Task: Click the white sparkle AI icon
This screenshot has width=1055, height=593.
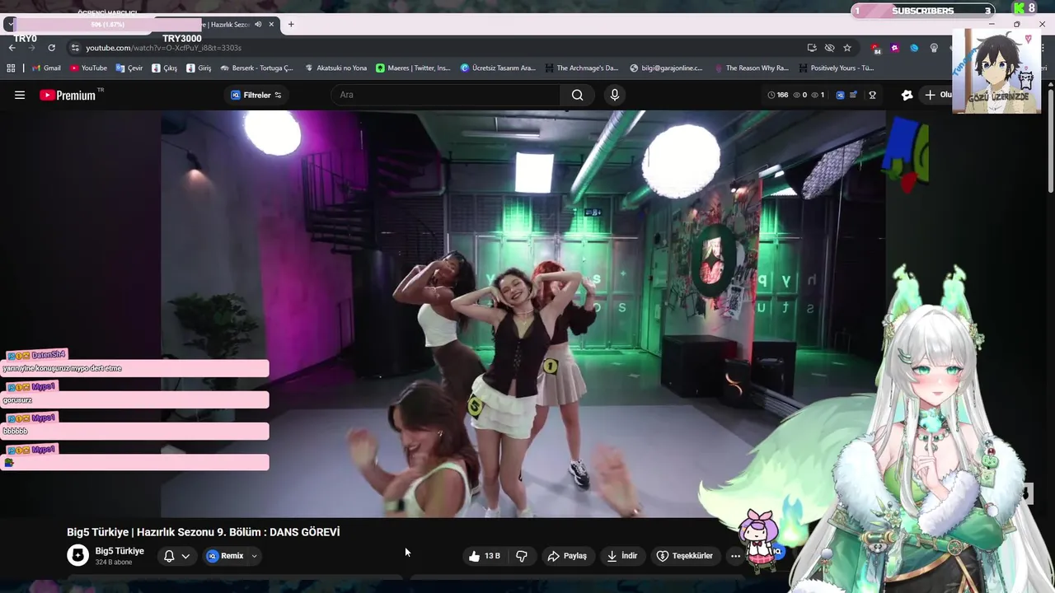Action: coord(907,95)
